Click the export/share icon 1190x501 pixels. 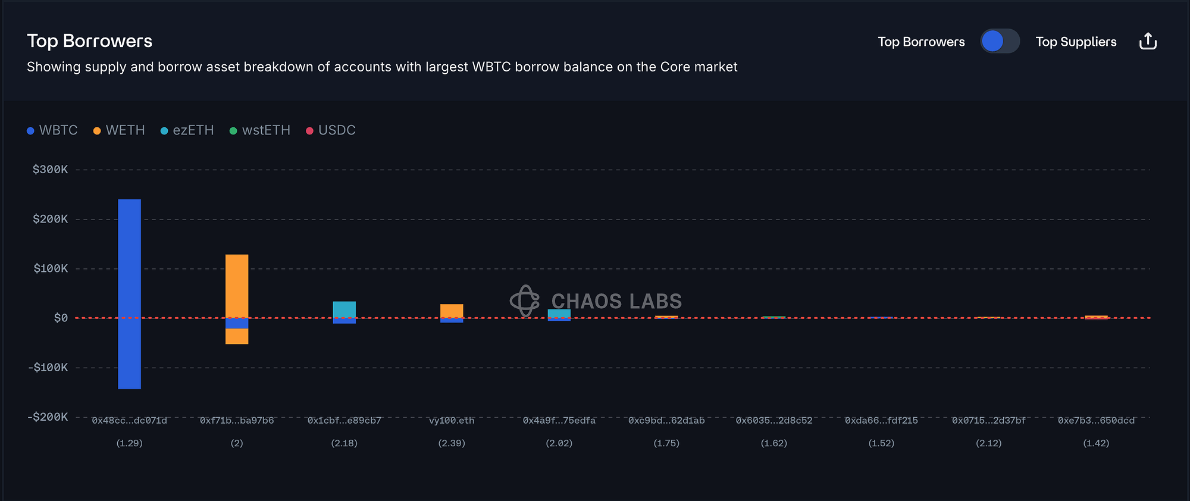click(1148, 42)
